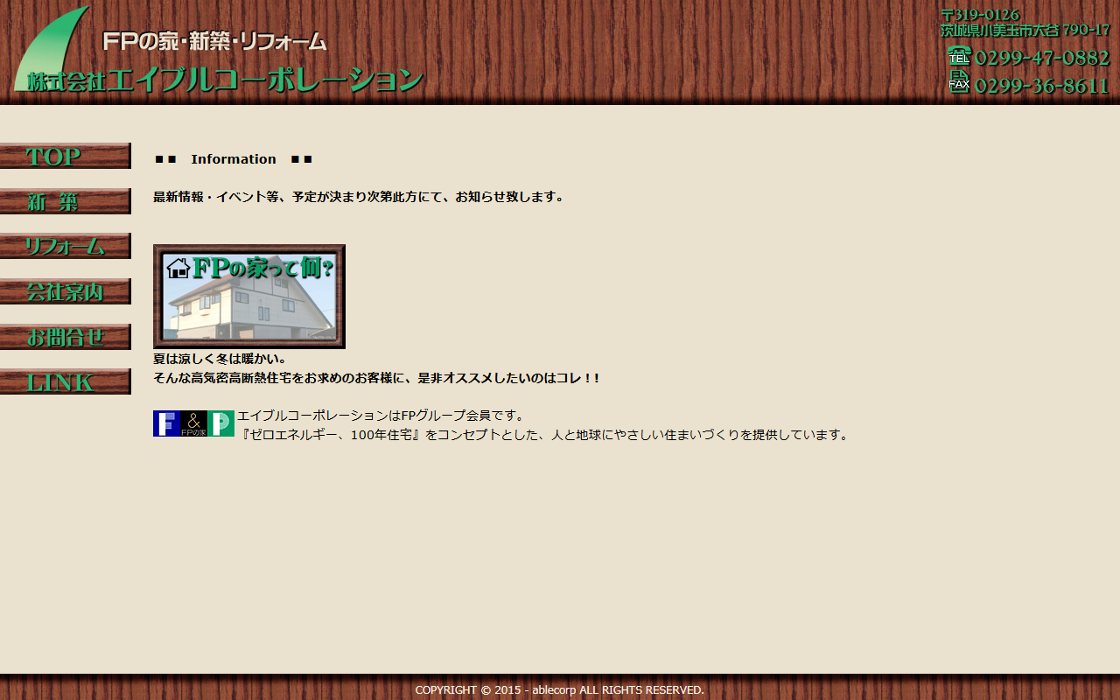Click the 高気密高断熱住宅 recommendation sentence
Image resolution: width=1120 pixels, height=700 pixels.
pyautogui.click(x=377, y=378)
